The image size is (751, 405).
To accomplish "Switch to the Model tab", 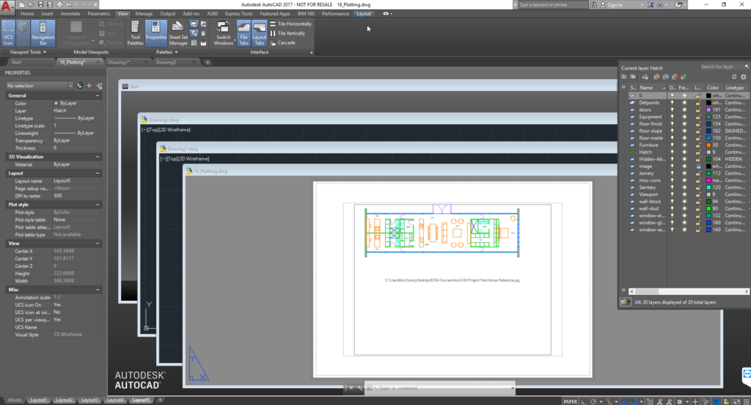I will [15, 400].
